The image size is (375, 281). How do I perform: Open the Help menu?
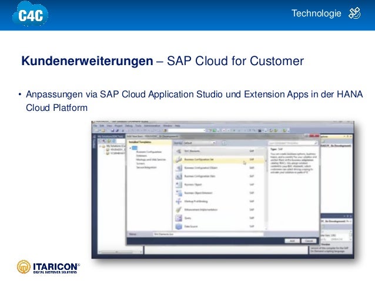(178, 126)
